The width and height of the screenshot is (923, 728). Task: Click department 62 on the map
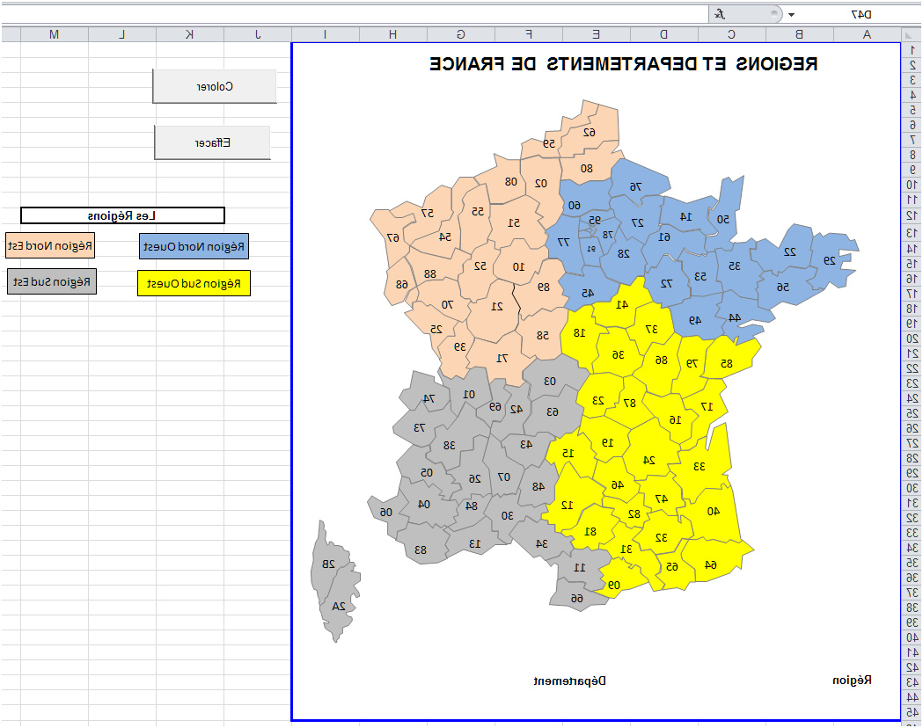[x=590, y=132]
